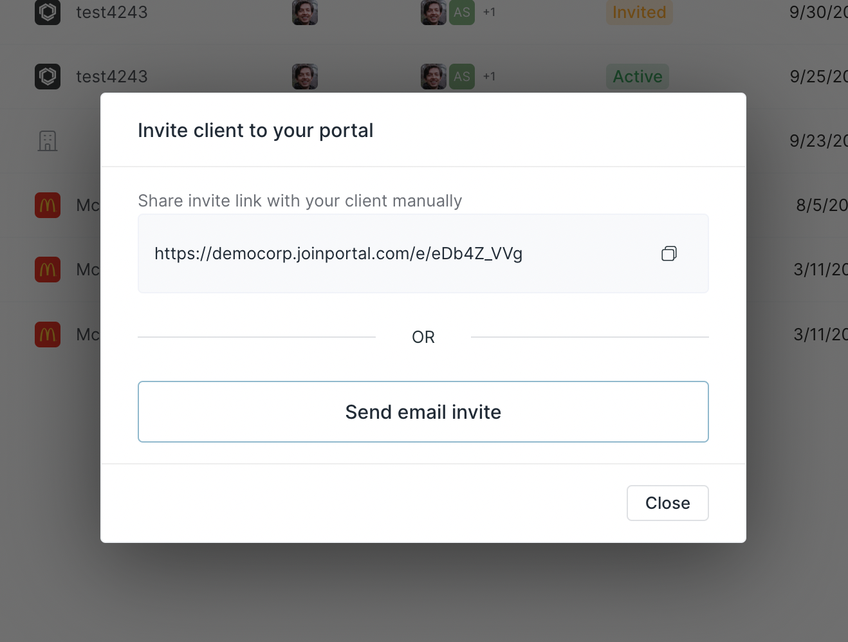This screenshot has height=642, width=848.
Task: Copy the invite link with copy icon
Action: pos(669,253)
